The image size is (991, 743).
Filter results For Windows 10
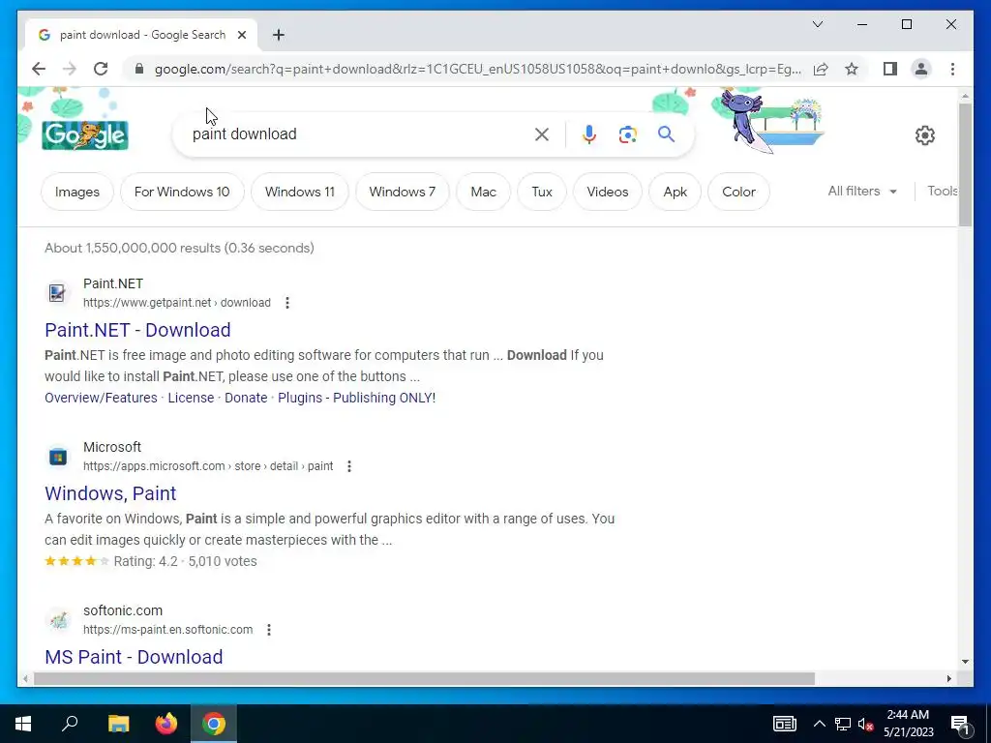182,192
